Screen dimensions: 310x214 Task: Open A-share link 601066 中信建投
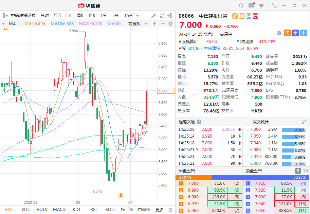click(x=204, y=49)
